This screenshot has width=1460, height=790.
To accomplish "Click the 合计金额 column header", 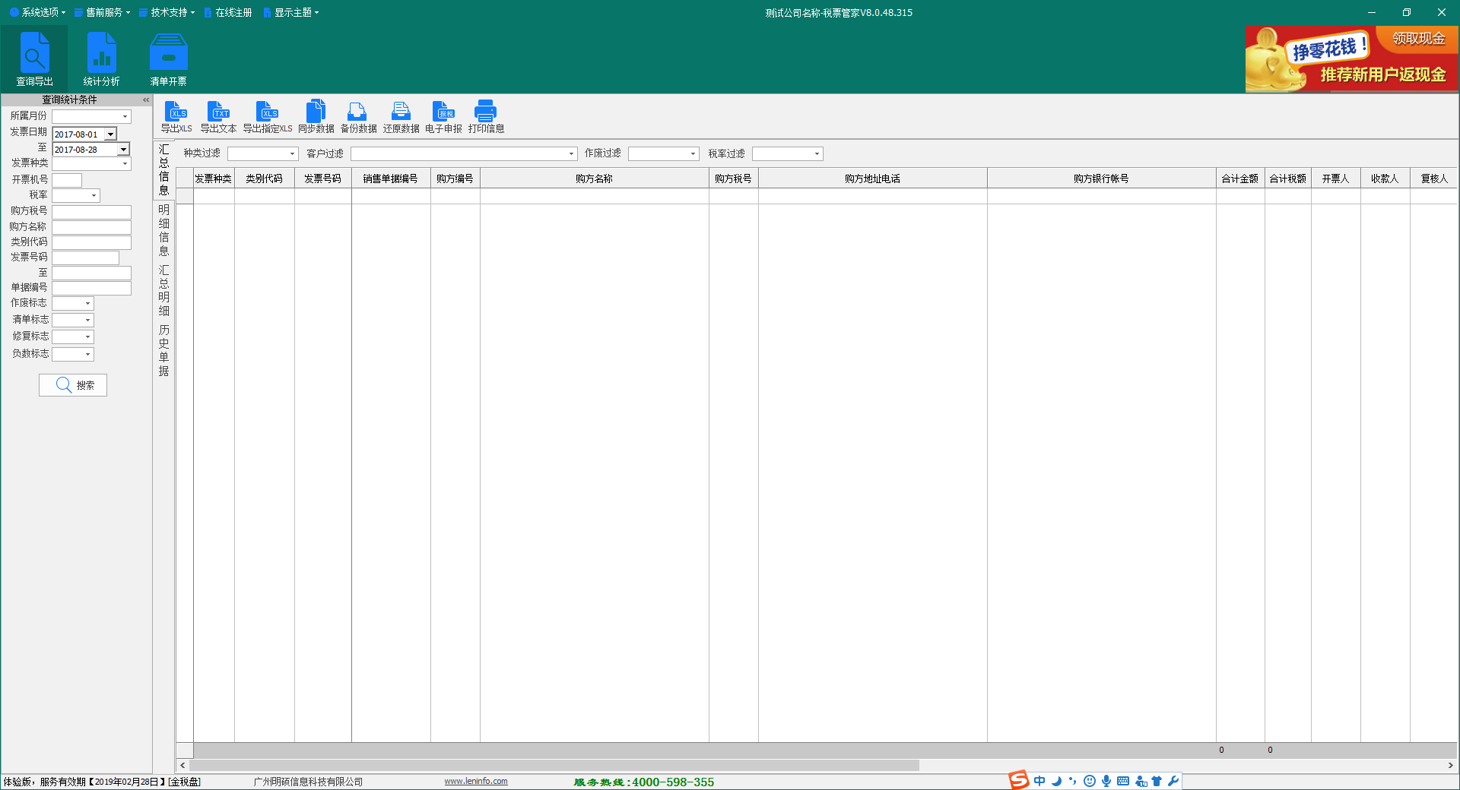I will (x=1240, y=179).
